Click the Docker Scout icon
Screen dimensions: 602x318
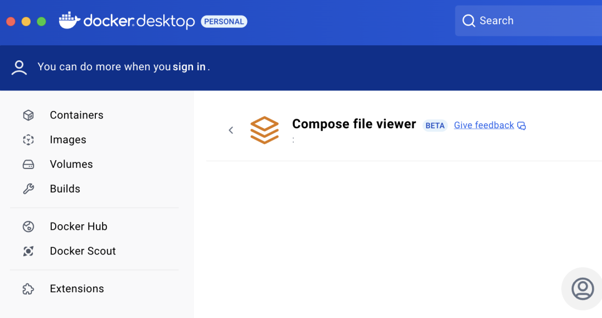(x=28, y=251)
